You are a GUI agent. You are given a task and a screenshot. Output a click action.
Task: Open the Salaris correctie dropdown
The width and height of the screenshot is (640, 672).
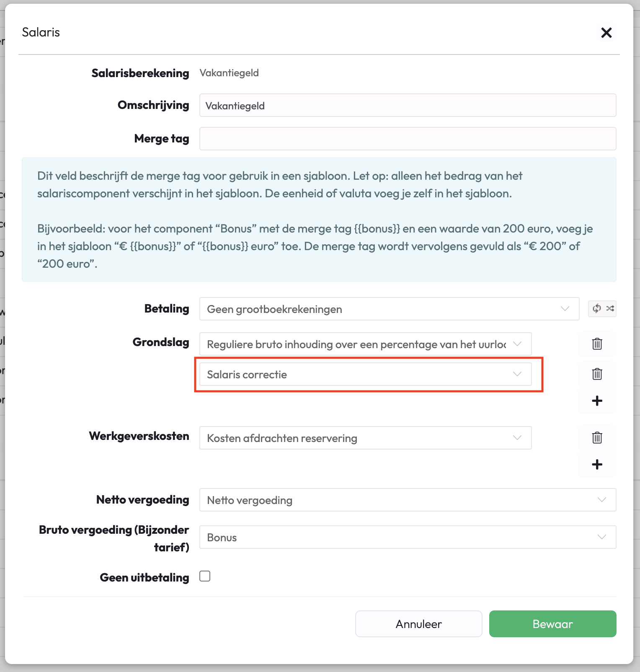tap(365, 375)
